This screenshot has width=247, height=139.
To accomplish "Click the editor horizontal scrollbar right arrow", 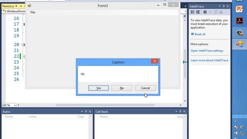I will (181, 105).
